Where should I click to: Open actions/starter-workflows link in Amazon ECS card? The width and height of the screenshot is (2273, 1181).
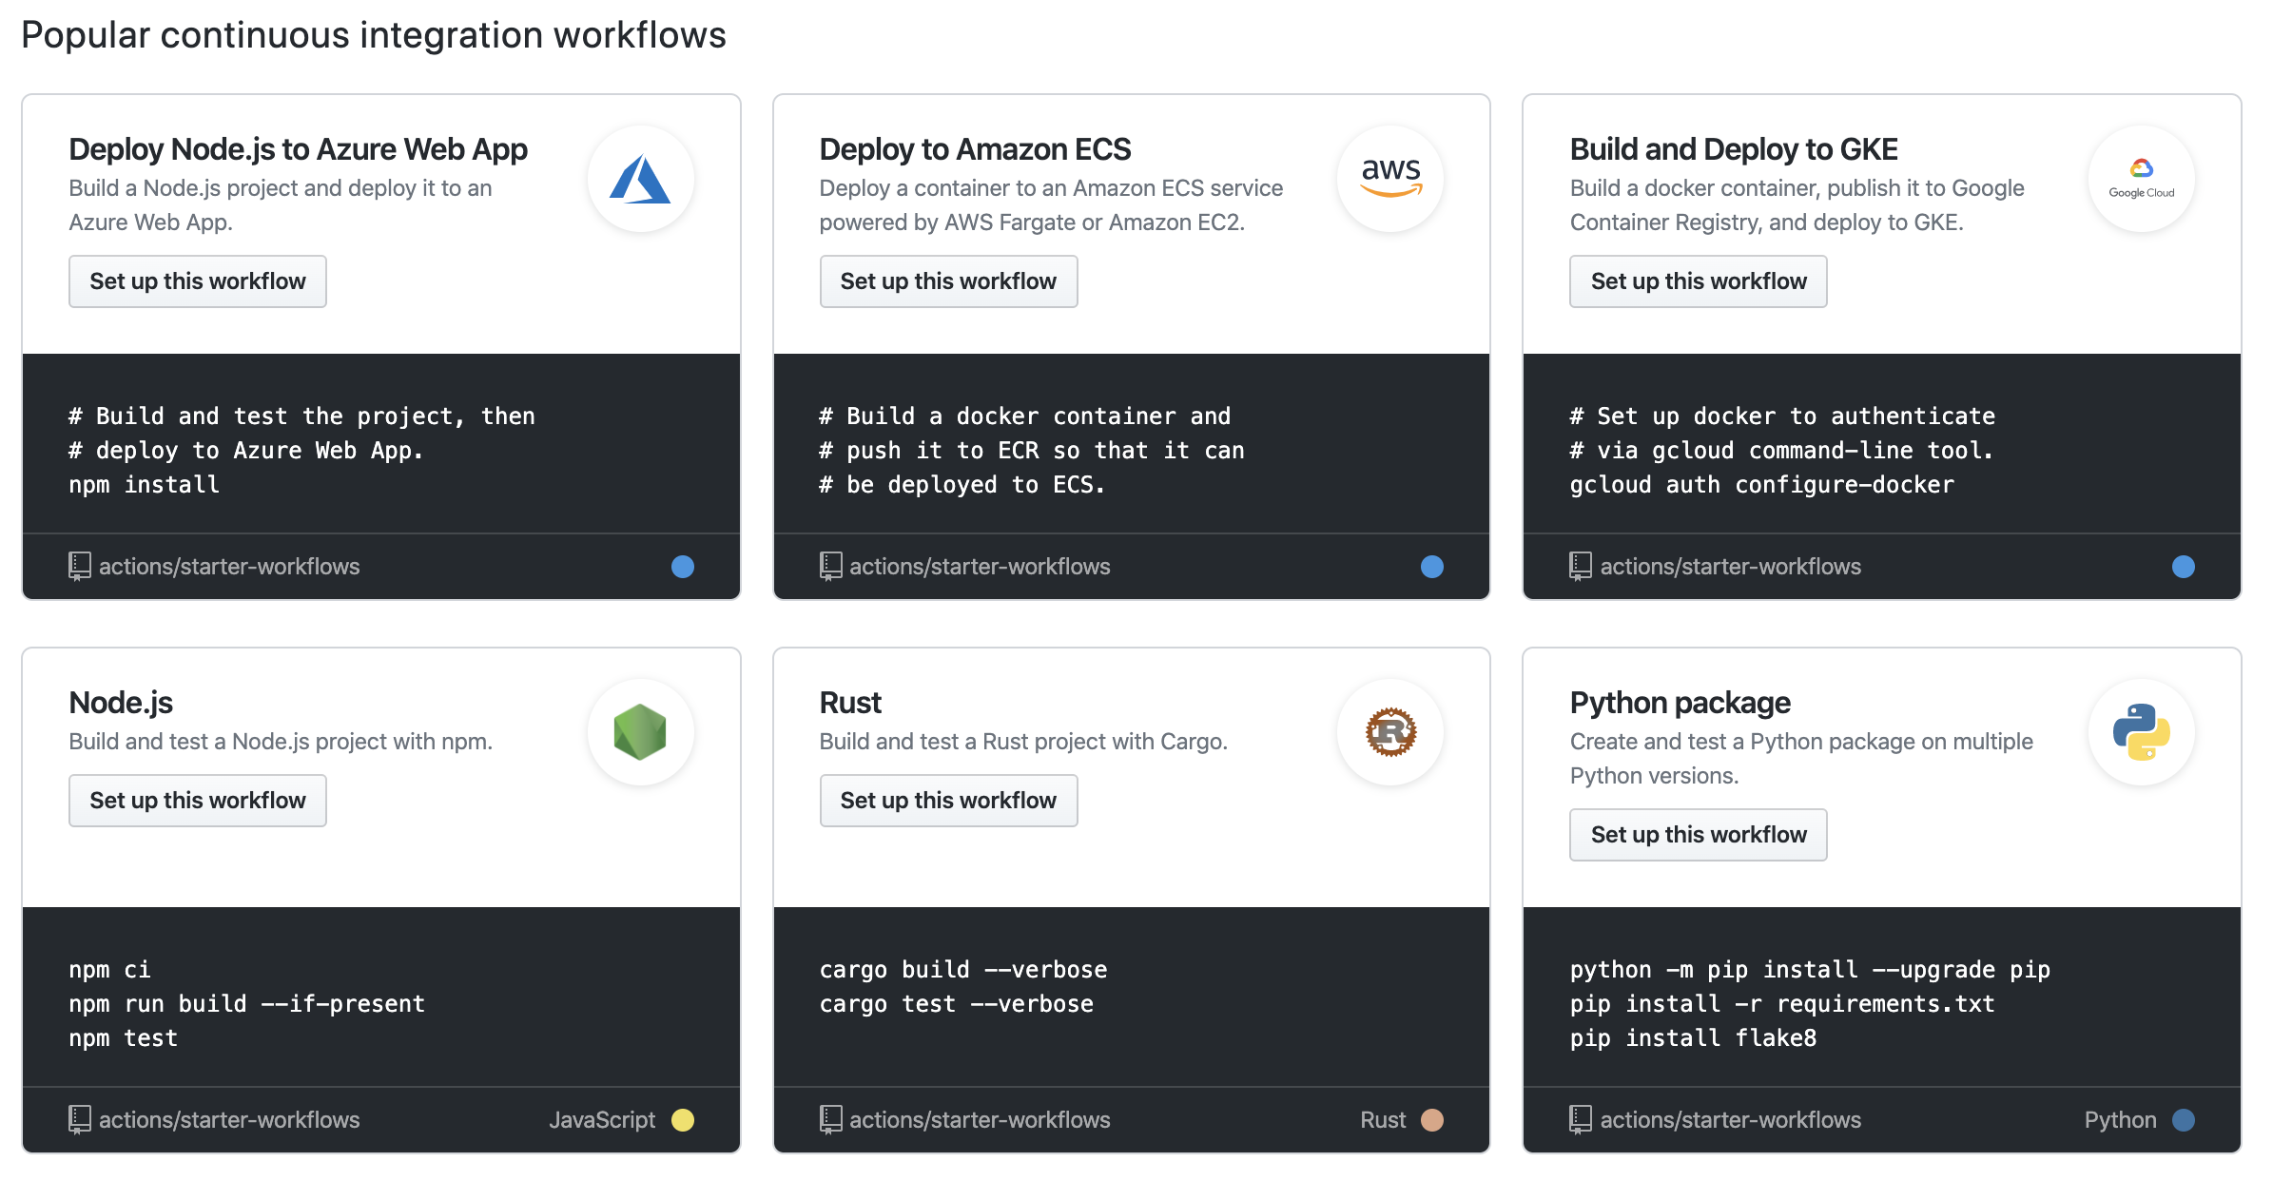pyautogui.click(x=980, y=567)
